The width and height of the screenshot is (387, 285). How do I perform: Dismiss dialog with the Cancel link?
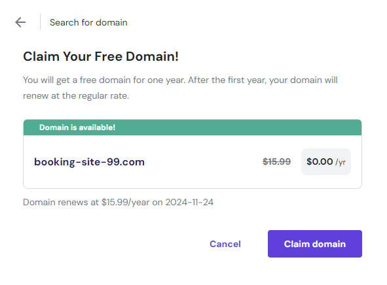[x=225, y=244]
